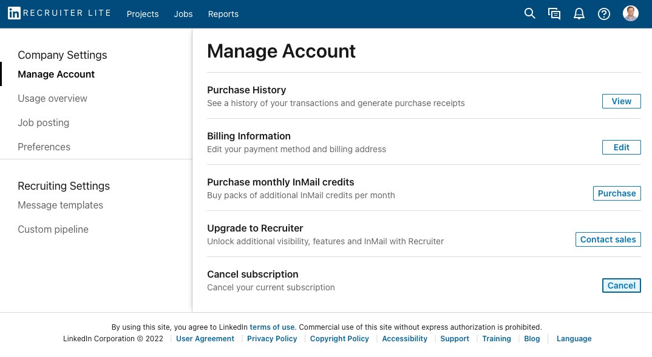This screenshot has height=357, width=652.
Task: Click 'Purchase monthly InMail credits' heading
Action: pyautogui.click(x=280, y=182)
